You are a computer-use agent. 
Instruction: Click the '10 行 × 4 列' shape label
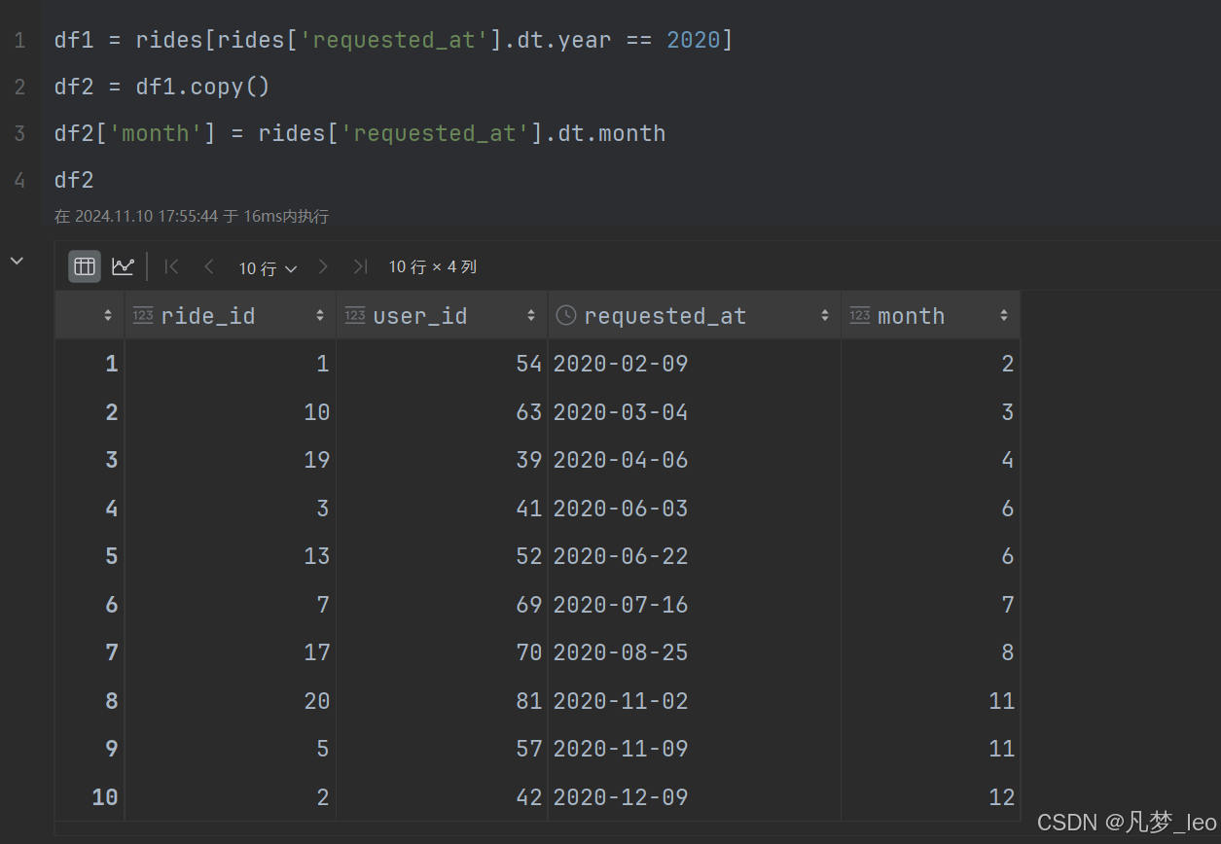(x=433, y=266)
